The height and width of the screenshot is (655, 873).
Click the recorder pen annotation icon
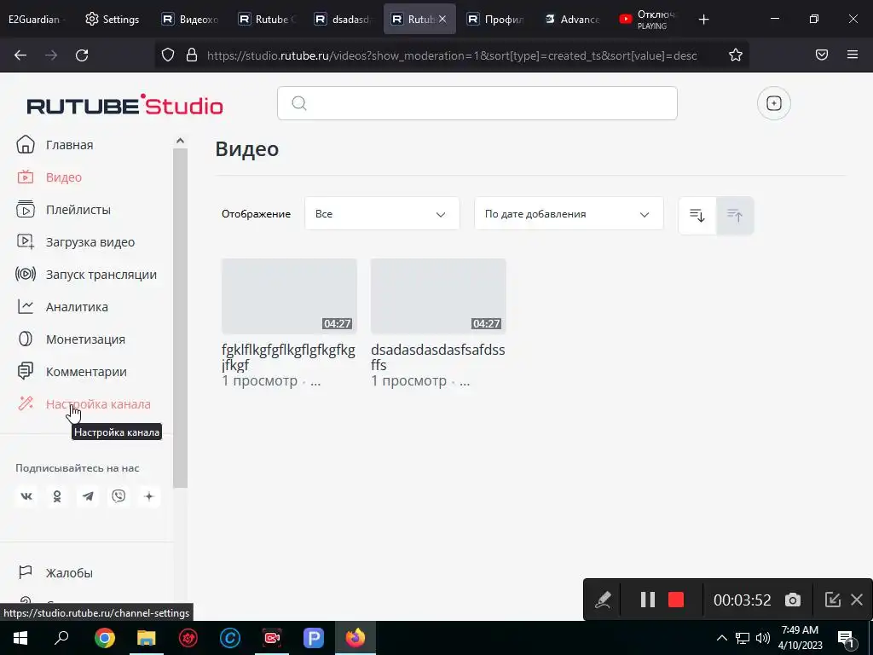(x=603, y=600)
